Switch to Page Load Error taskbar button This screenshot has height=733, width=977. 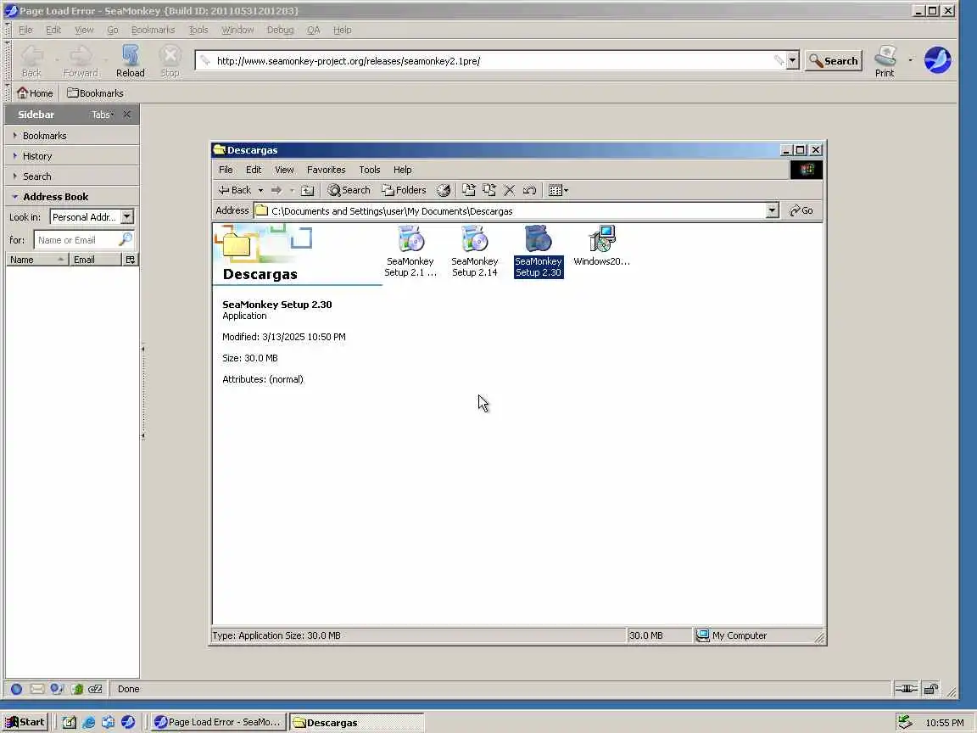pos(220,723)
